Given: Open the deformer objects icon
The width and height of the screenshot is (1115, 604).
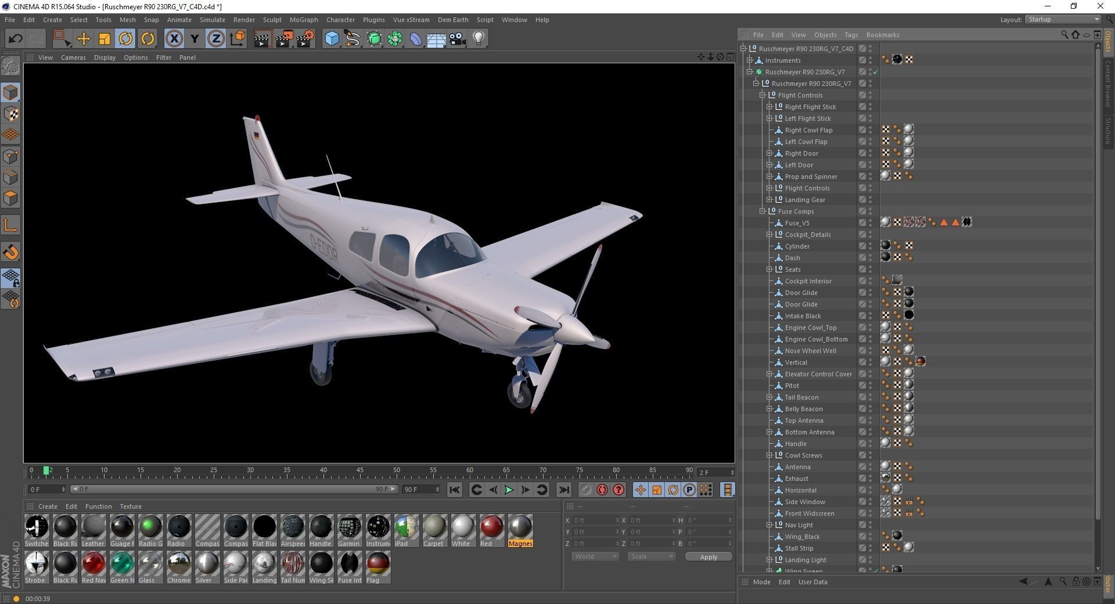Looking at the screenshot, I should tap(416, 39).
